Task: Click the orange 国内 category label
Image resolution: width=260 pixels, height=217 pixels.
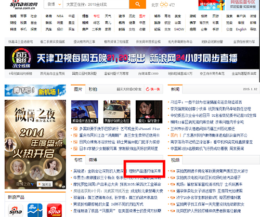Action: click(174, 135)
